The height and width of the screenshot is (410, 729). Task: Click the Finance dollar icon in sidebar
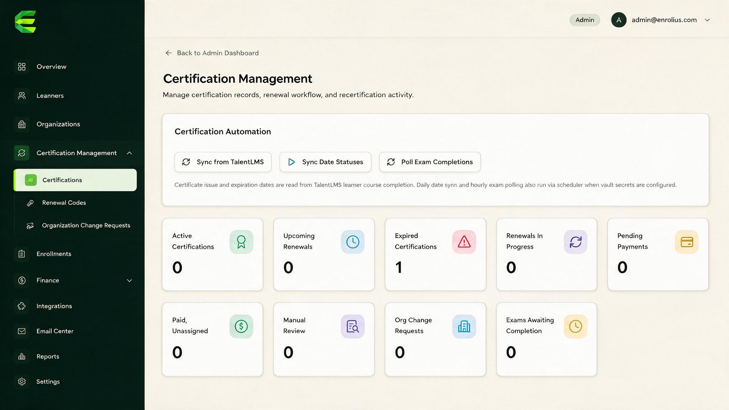point(22,280)
